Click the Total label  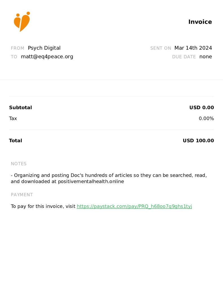pyautogui.click(x=16, y=141)
